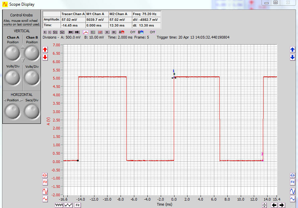Click the red Fit button for Channel A
The width and height of the screenshot is (298, 208).
[x=45, y=182]
